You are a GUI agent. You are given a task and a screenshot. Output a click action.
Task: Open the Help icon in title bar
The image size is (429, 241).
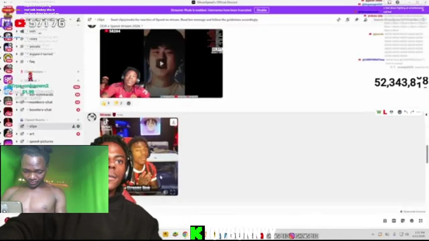point(397,2)
